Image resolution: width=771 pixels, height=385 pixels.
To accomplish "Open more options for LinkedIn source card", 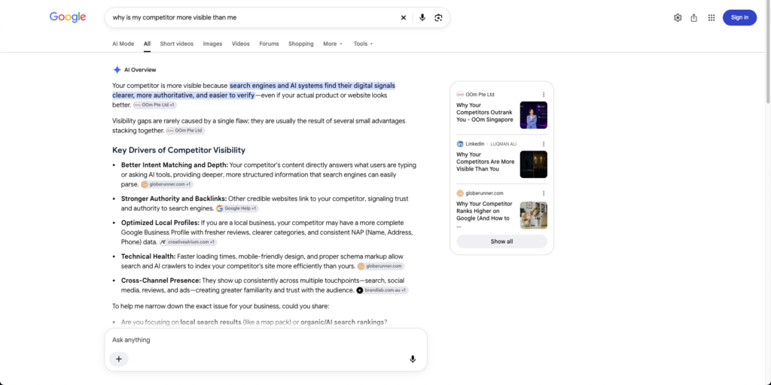I will tap(544, 144).
